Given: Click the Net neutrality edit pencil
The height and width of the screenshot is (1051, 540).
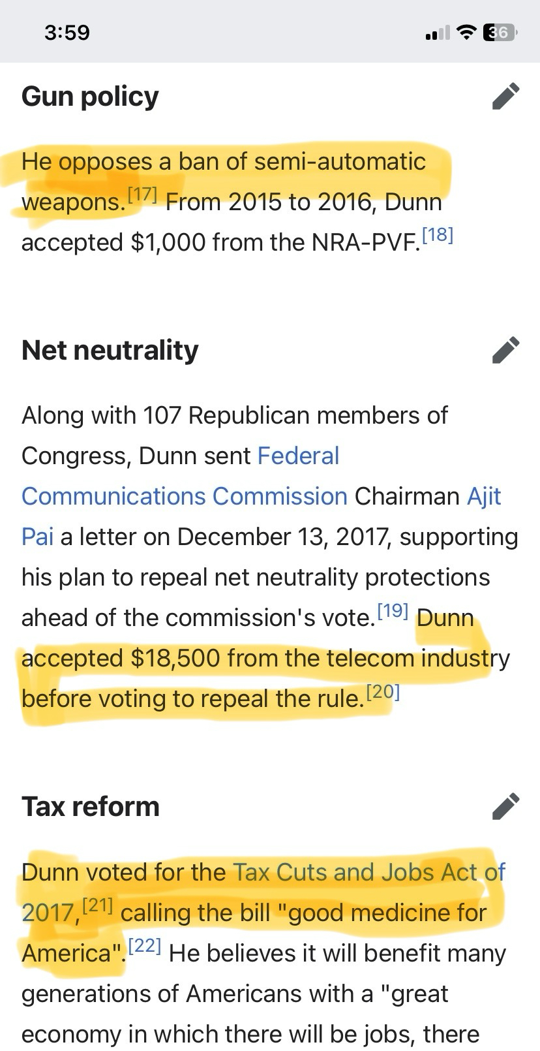Looking at the screenshot, I should point(505,349).
